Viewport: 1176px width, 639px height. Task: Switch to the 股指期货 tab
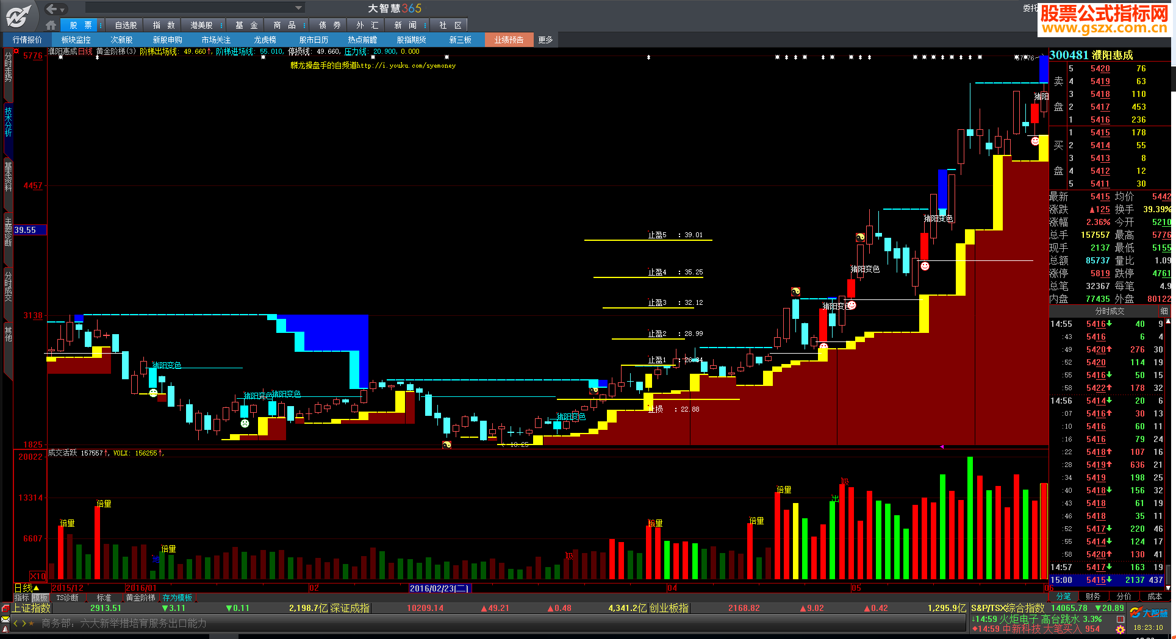[x=412, y=40]
